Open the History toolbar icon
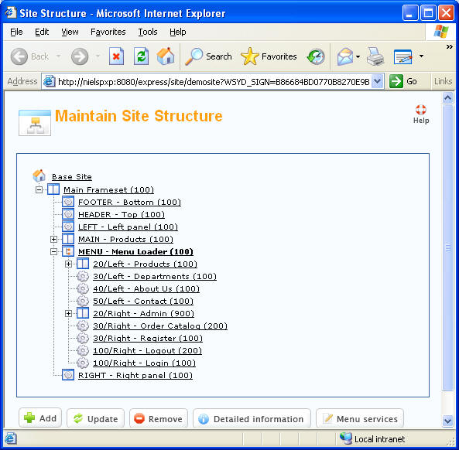 316,56
